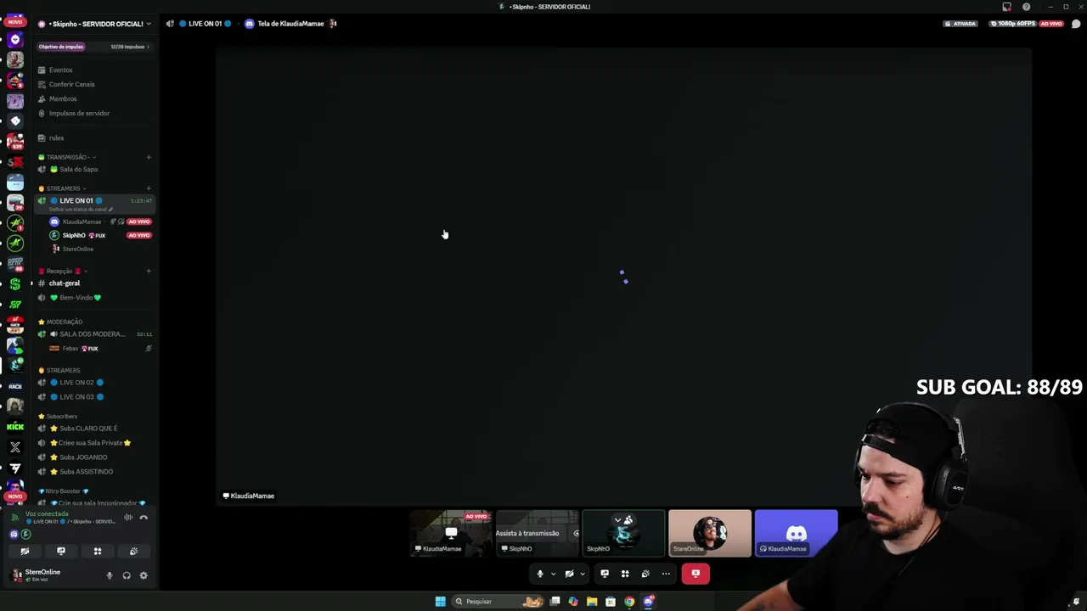
Task: Add channel to Recepção category
Action: pos(149,271)
